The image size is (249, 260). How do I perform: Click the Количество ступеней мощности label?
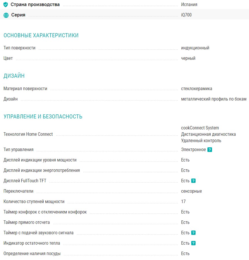pos(34,202)
